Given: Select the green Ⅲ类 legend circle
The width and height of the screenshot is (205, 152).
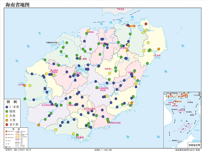Looking at the screenshot, I should click(7, 111).
